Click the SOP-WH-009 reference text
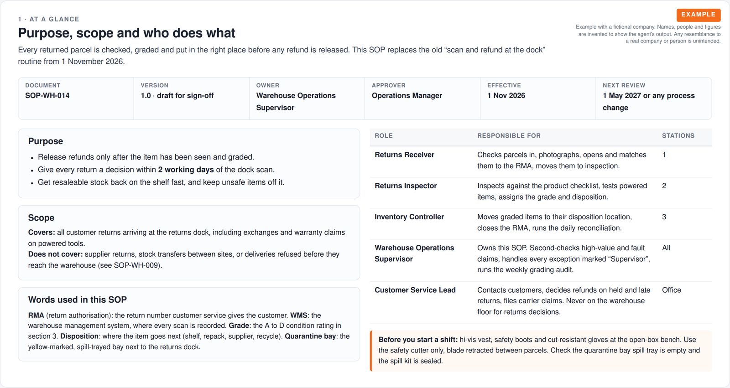730x388 pixels. [x=136, y=265]
